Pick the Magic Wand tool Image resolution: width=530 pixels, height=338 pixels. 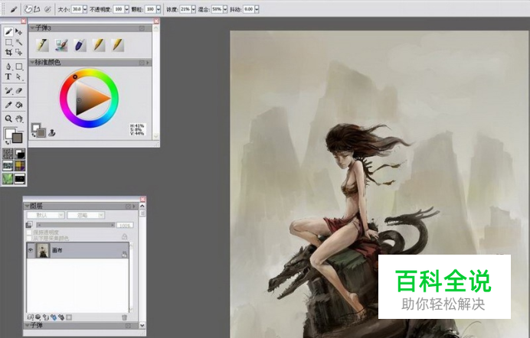[x=19, y=42]
